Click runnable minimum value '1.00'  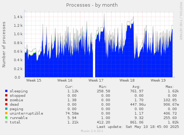coord(106,118)
